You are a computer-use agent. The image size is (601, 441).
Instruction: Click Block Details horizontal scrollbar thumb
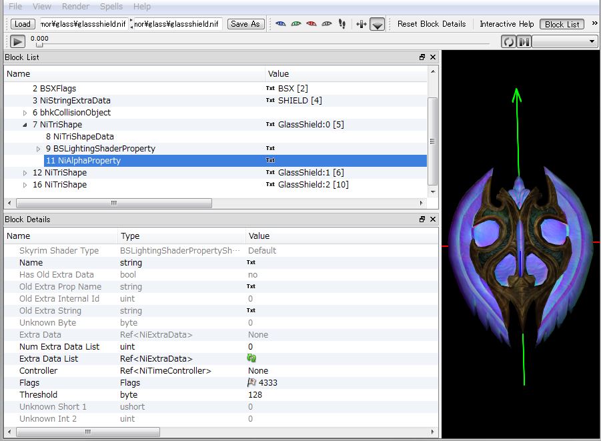pos(88,432)
